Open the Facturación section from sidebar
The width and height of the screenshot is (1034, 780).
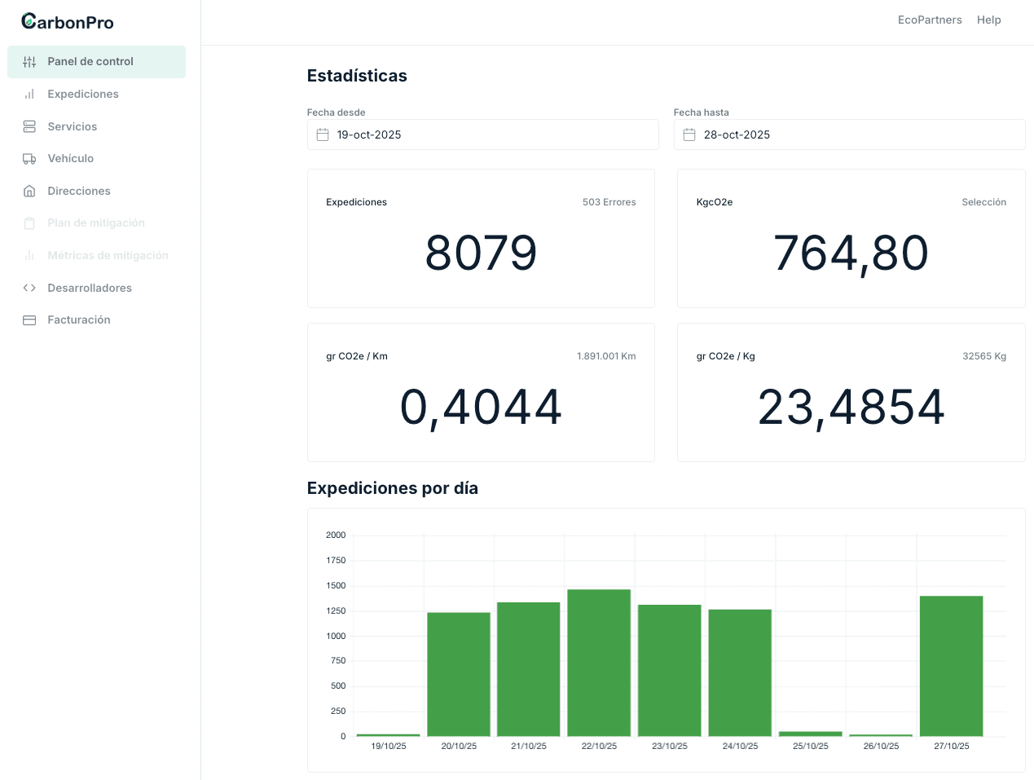coord(80,319)
